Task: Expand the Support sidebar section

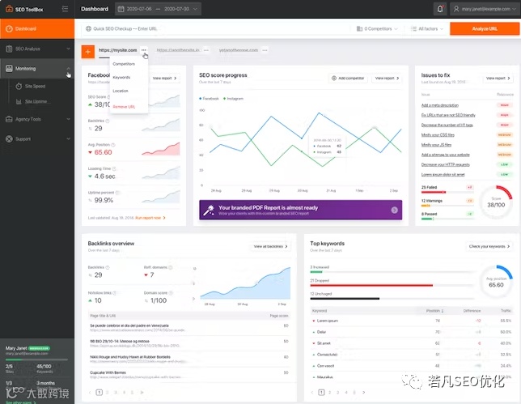Action: 37,139
